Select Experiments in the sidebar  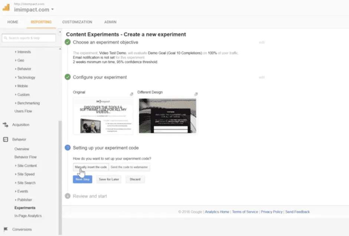[x=25, y=208]
